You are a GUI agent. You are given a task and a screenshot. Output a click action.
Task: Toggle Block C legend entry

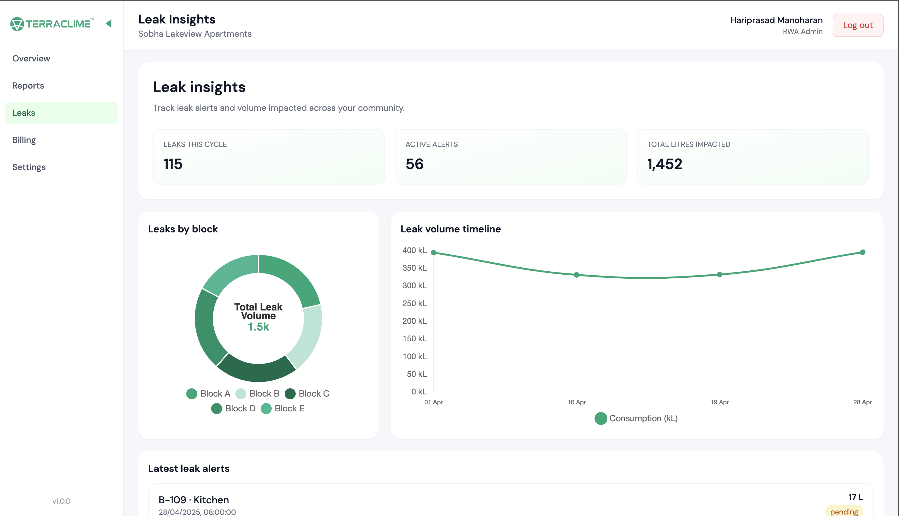307,394
